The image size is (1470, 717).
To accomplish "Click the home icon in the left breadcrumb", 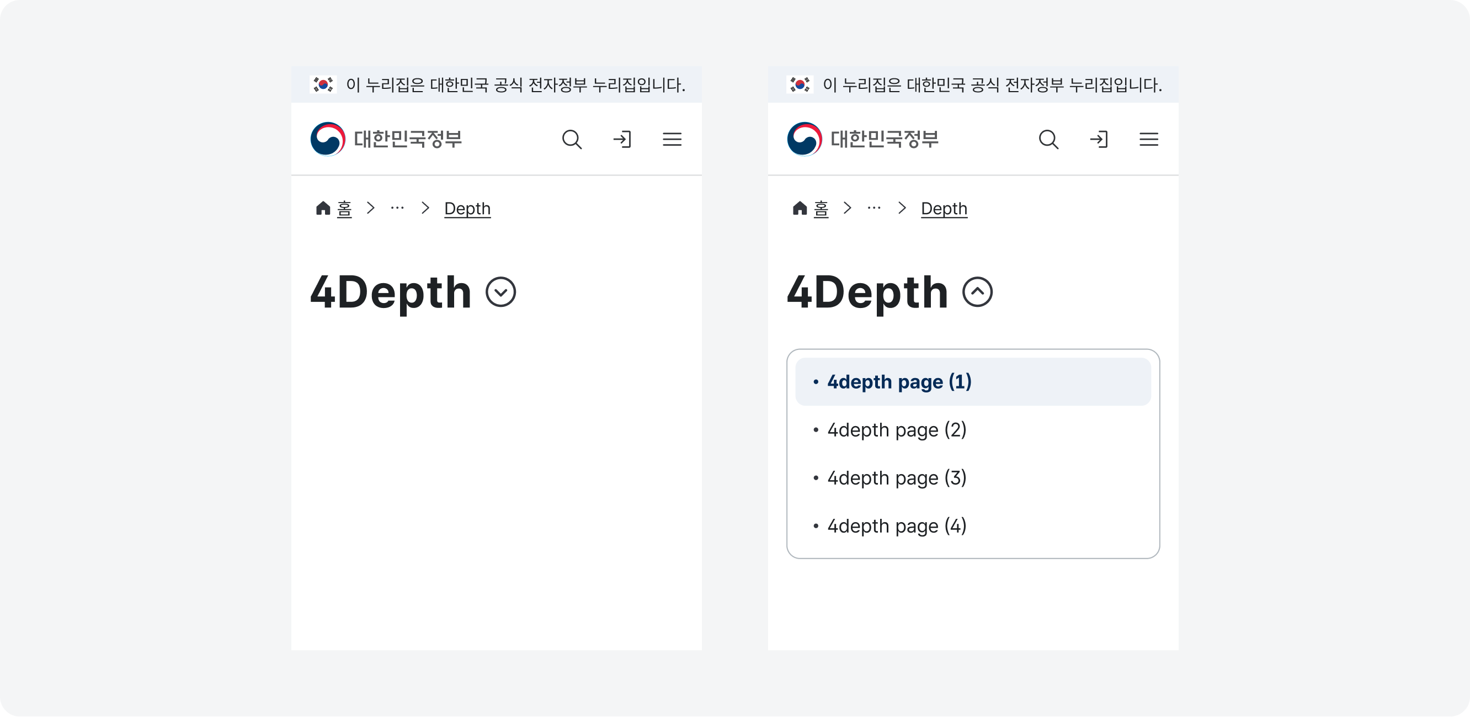I will 323,208.
